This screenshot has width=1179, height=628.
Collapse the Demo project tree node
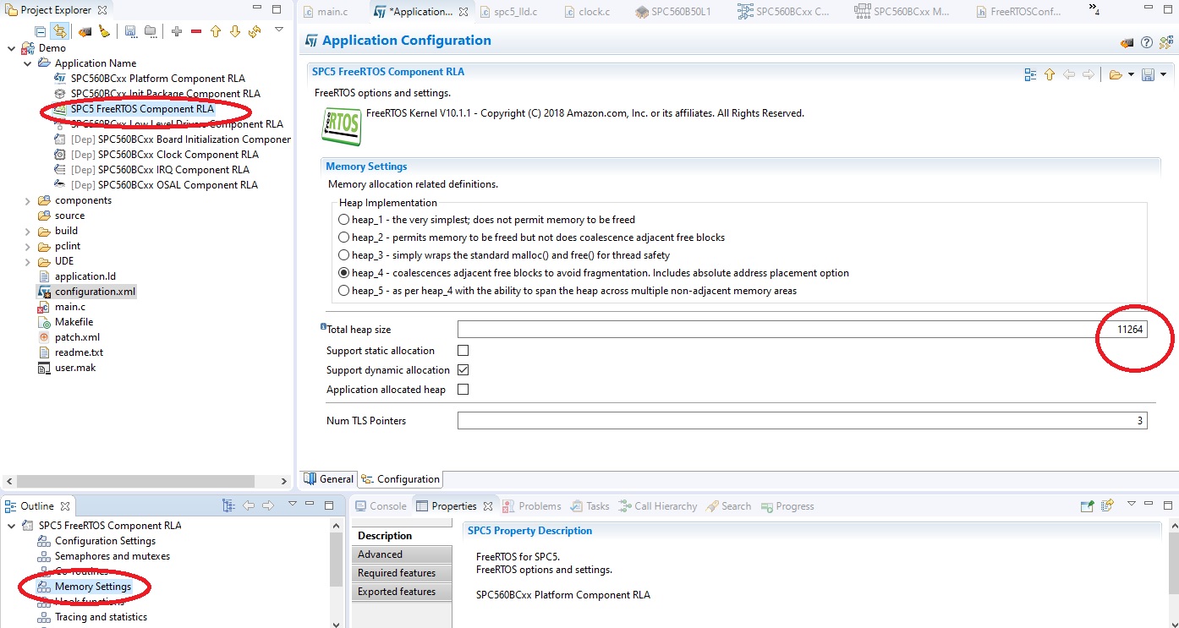tap(11, 48)
